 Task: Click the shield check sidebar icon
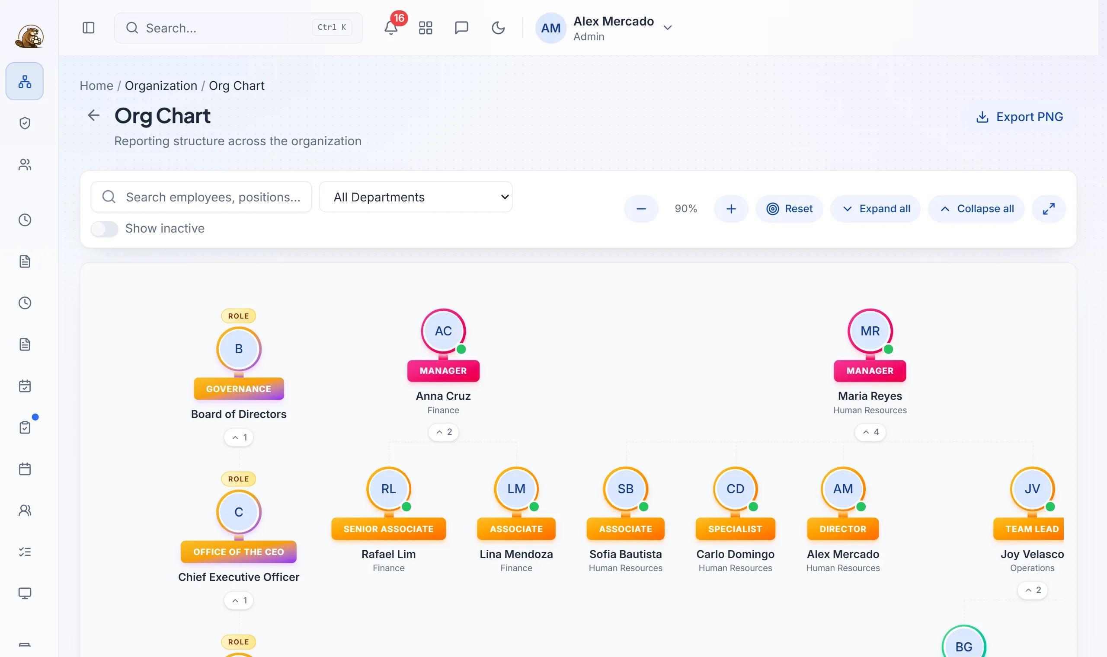tap(25, 123)
